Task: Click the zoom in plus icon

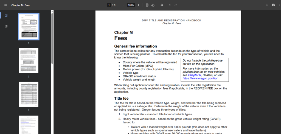Action: (x=138, y=5)
